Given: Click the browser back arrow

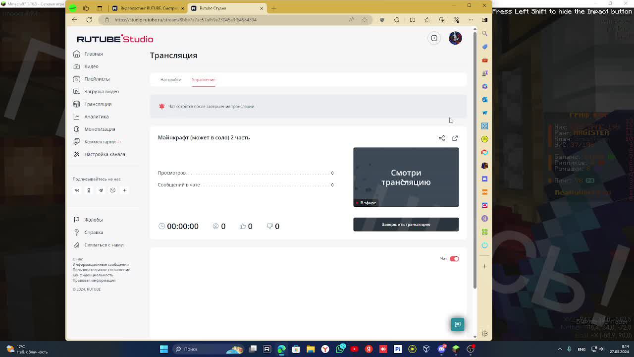Looking at the screenshot, I should (74, 20).
